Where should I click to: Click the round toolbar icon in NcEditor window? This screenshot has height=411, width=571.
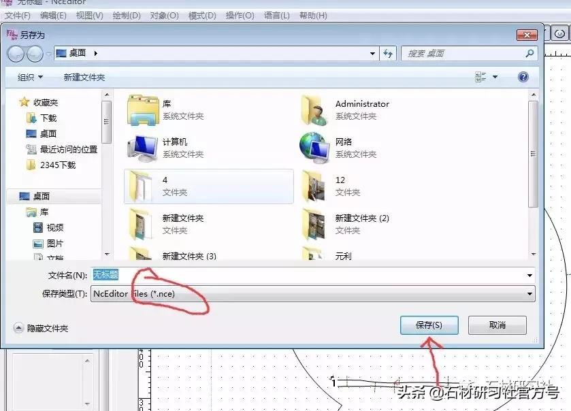click(x=559, y=34)
